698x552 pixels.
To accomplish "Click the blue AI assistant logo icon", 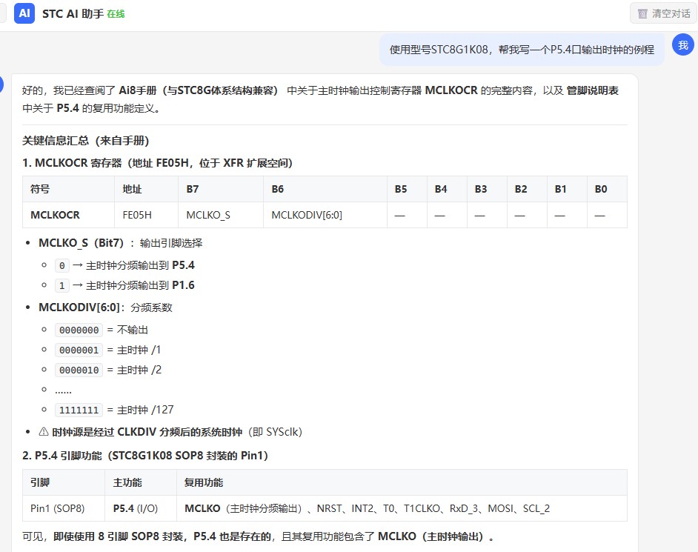I will click(24, 13).
